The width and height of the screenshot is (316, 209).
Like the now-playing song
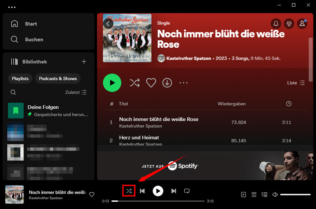92,195
